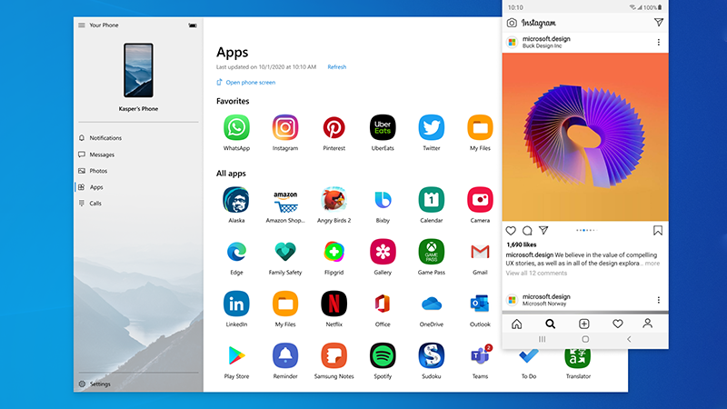
Task: Open OneDrive app
Action: pos(431,304)
